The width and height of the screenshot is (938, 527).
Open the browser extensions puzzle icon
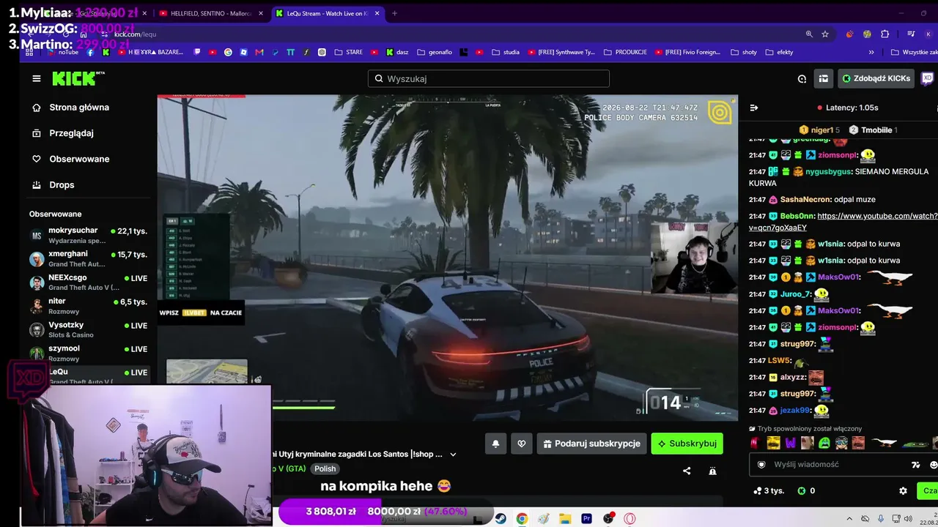(x=885, y=34)
